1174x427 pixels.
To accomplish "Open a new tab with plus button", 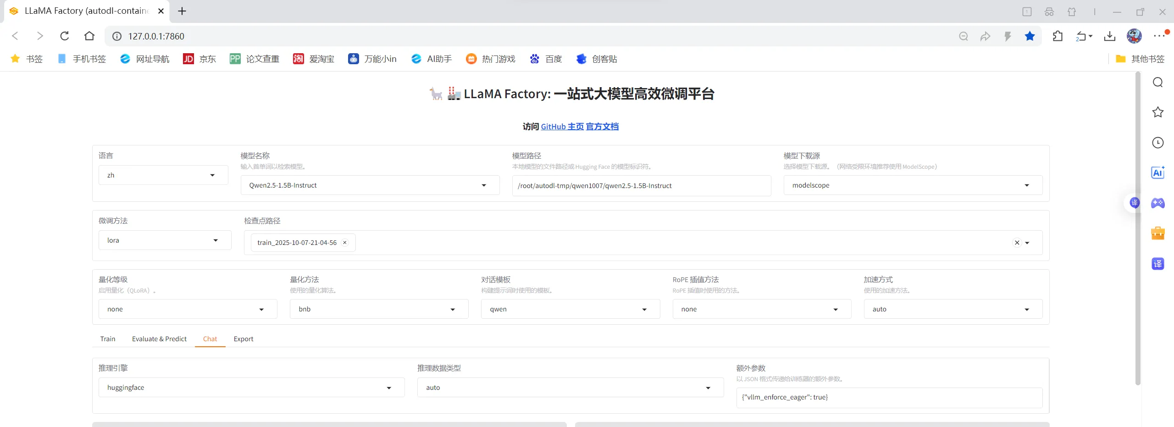I will pyautogui.click(x=182, y=11).
